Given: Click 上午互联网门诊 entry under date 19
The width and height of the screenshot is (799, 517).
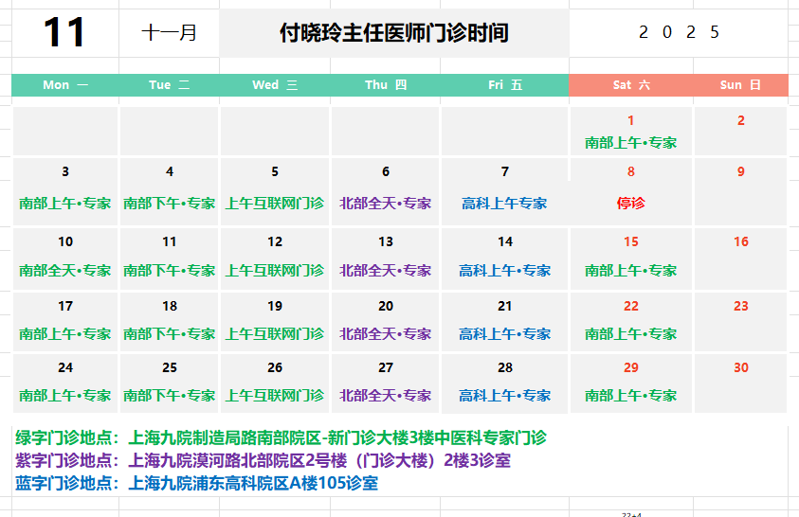Looking at the screenshot, I should point(275,334).
